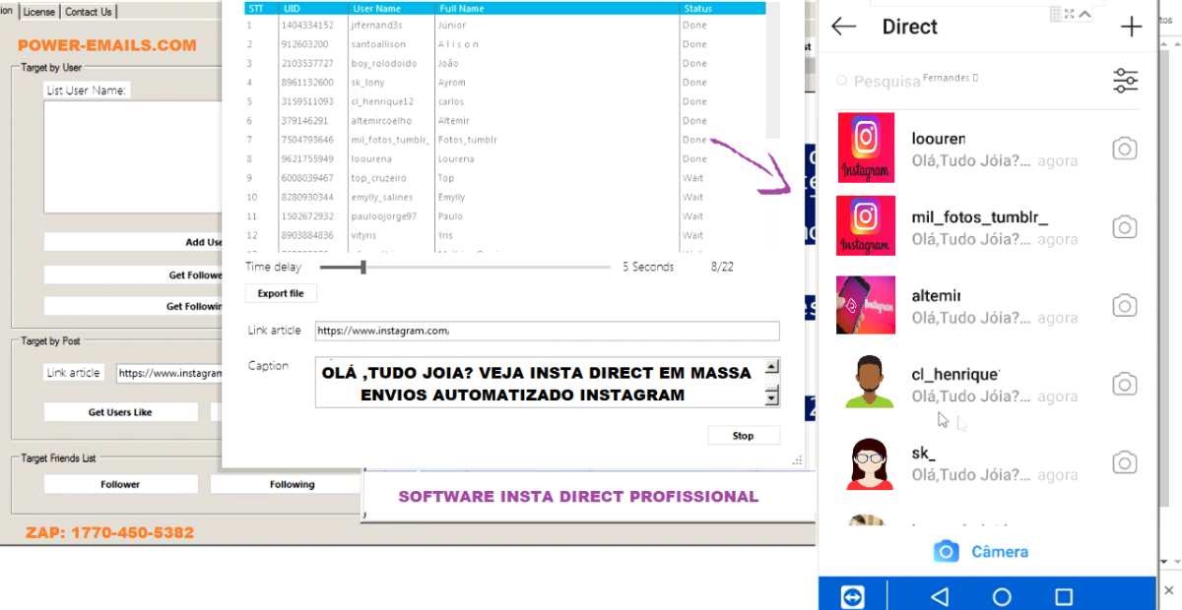Select the cl_henrique12 user name cell
The height and width of the screenshot is (610, 1182).
(x=382, y=101)
